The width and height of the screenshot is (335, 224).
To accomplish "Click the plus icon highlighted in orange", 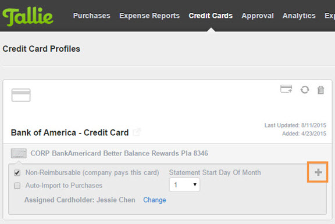I will coord(318,172).
